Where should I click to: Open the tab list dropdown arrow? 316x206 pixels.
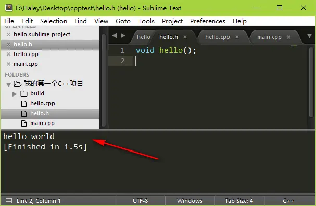[310, 36]
